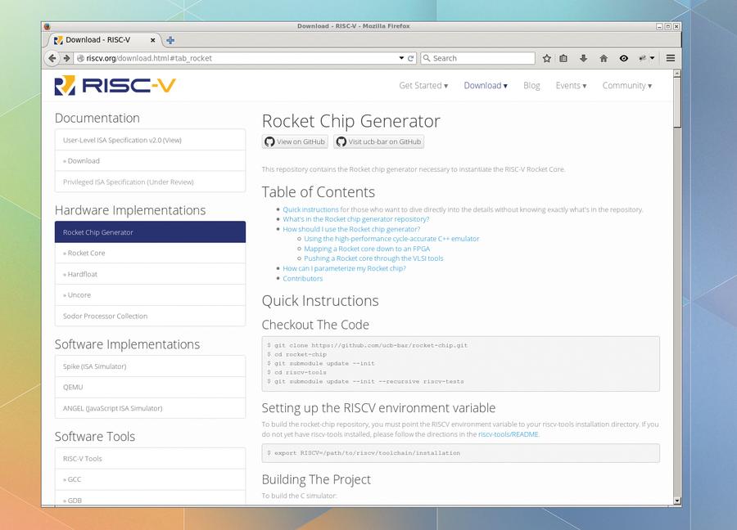This screenshot has width=737, height=530.
Task: Bookmark this page with the star icon
Action: [547, 58]
